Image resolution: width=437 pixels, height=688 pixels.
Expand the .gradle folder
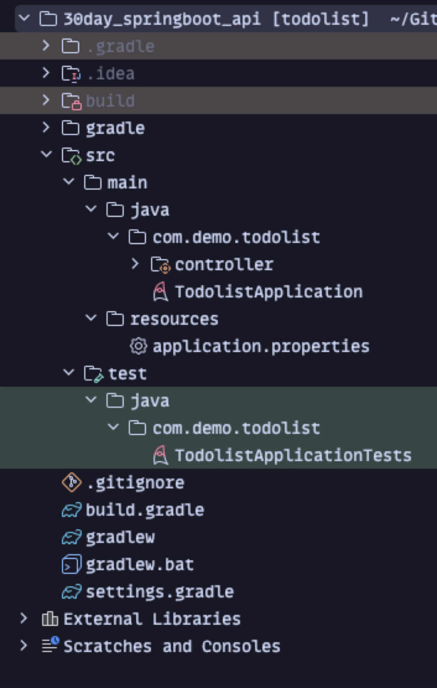(x=47, y=46)
